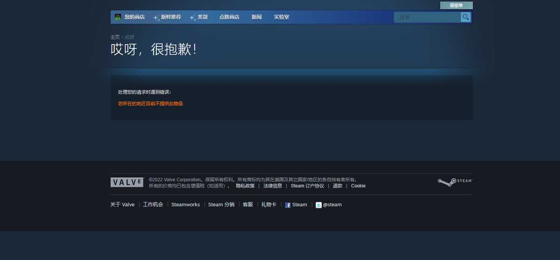
Task: Go to the 新闻 news tab
Action: pos(256,17)
